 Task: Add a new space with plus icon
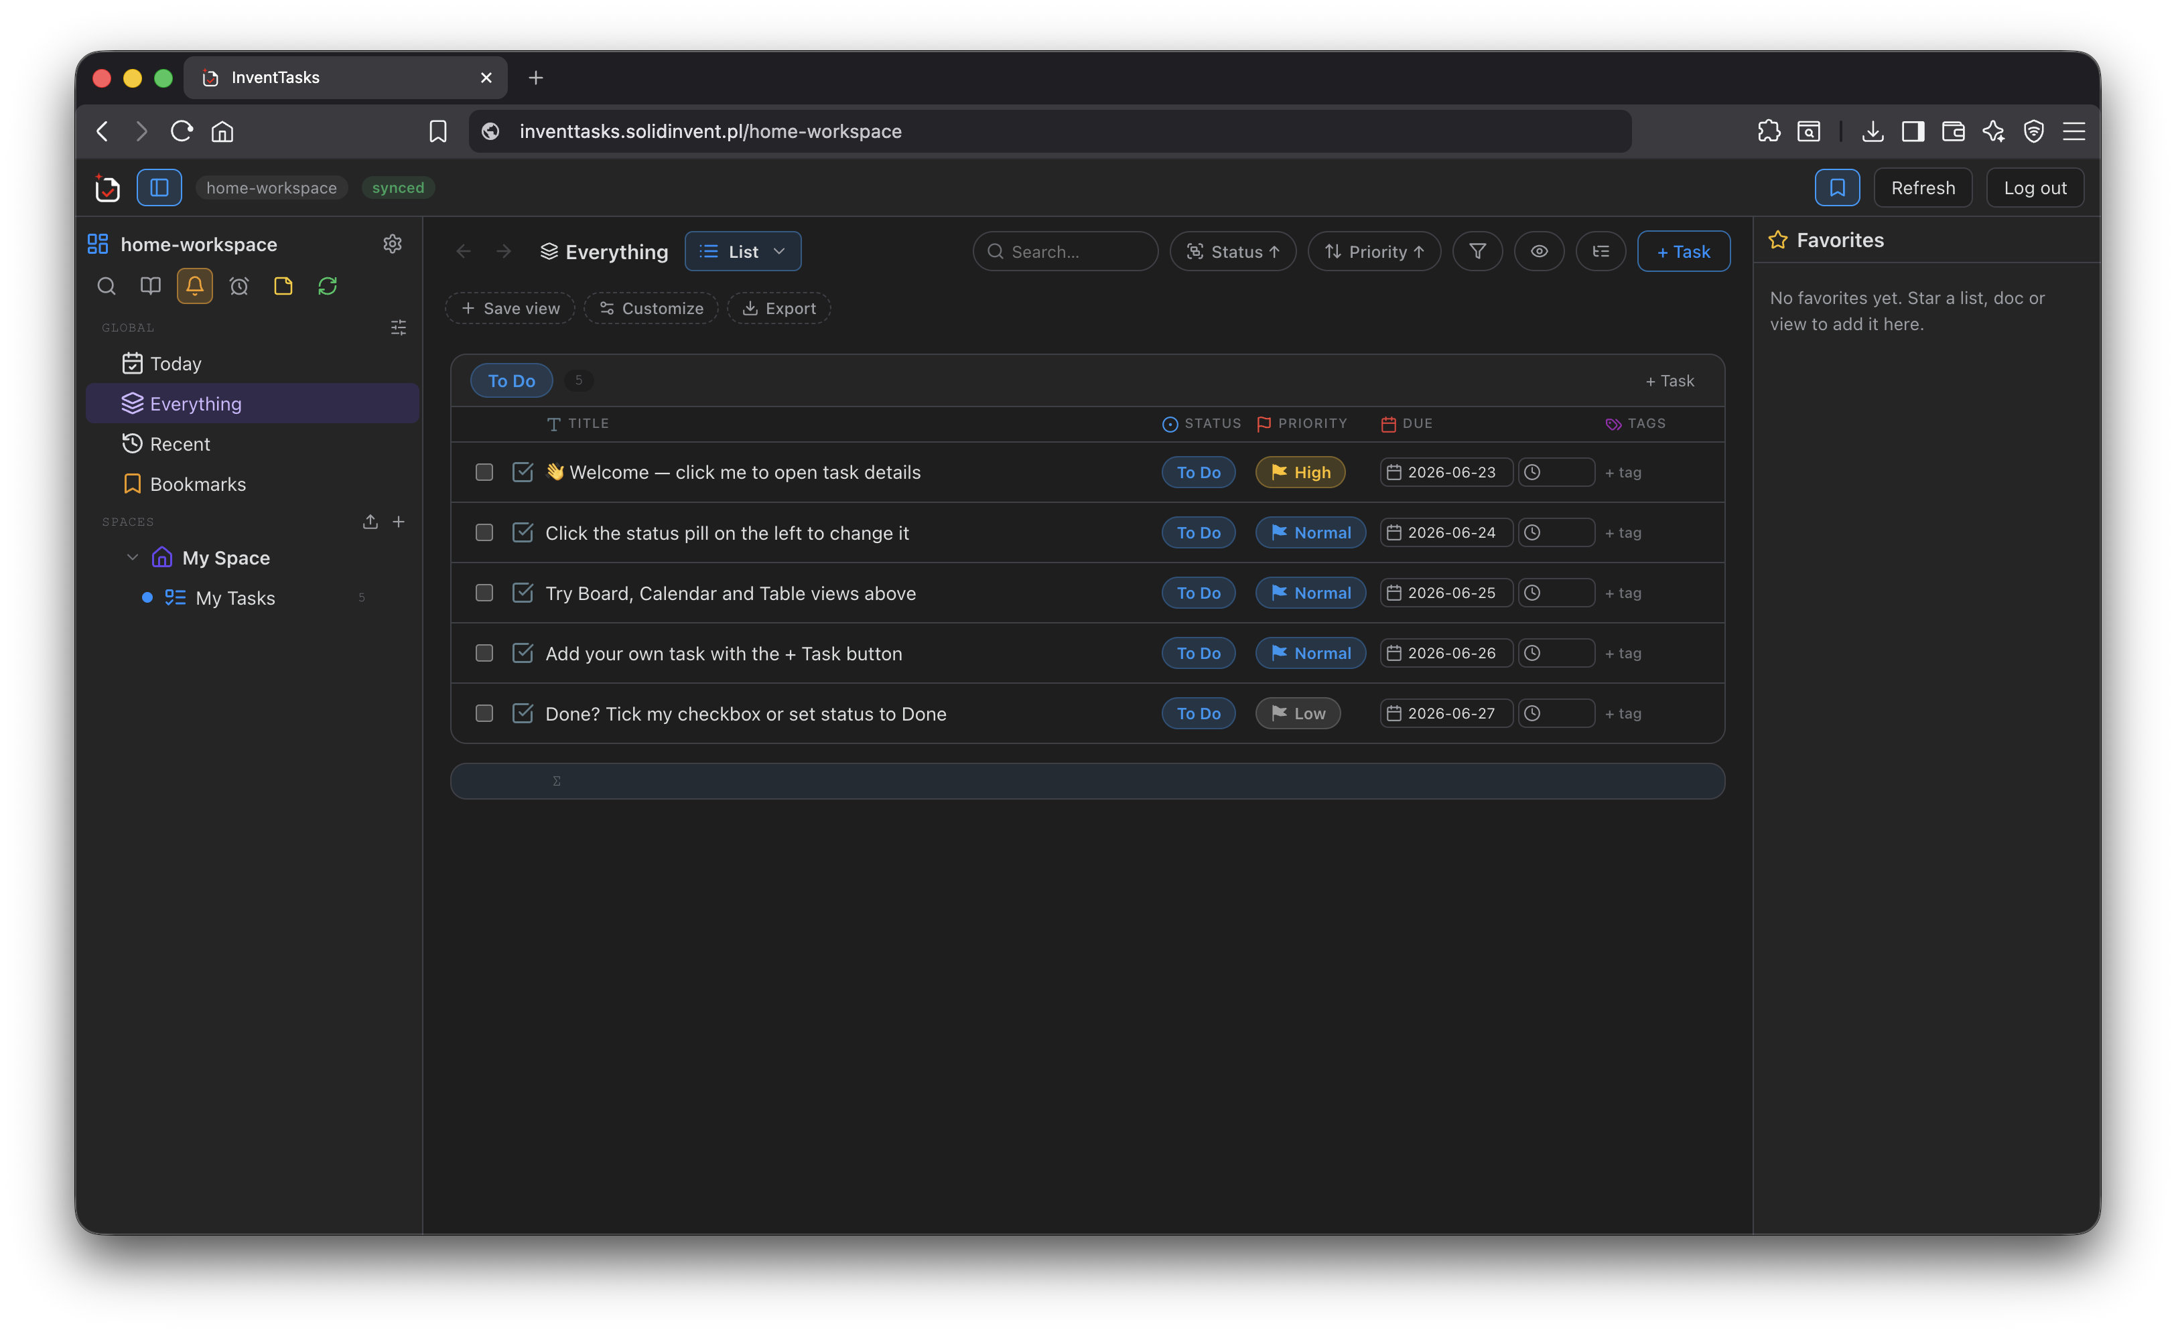click(x=398, y=522)
